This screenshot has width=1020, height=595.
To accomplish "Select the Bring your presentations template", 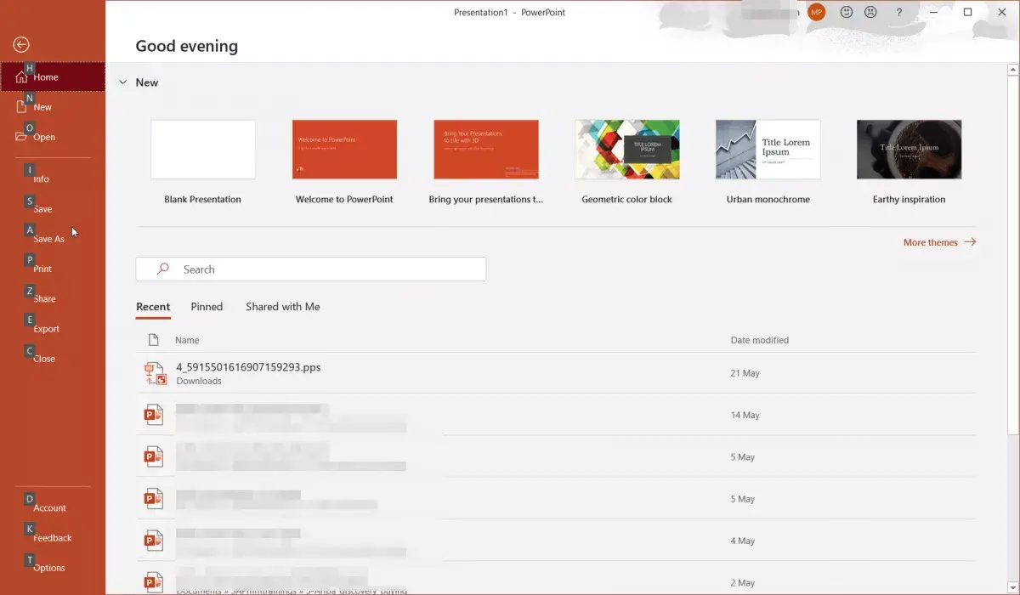I will 486,161.
